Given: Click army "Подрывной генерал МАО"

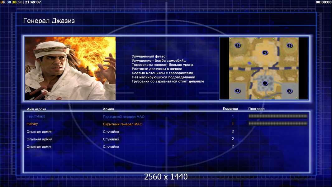Looking at the screenshot, I should [124, 117].
